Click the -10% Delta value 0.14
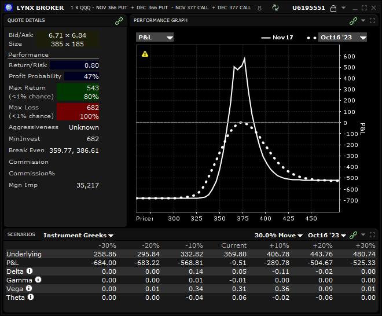Image resolution: width=382 pixels, height=316 pixels. [x=196, y=271]
